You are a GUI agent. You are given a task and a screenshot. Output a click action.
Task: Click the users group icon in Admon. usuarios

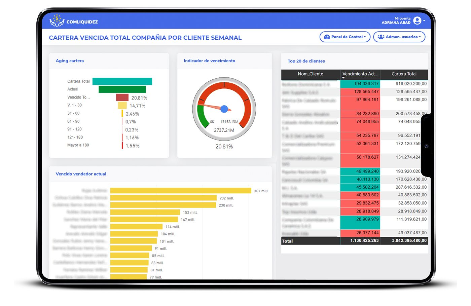pos(381,37)
